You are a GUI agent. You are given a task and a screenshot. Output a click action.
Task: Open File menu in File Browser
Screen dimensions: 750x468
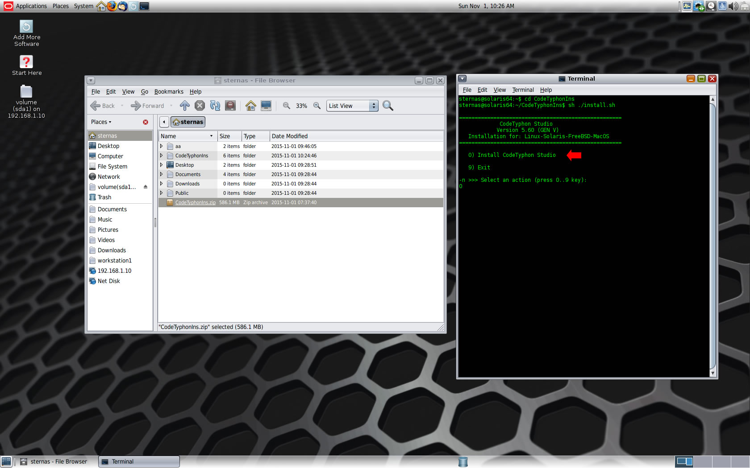tap(96, 91)
